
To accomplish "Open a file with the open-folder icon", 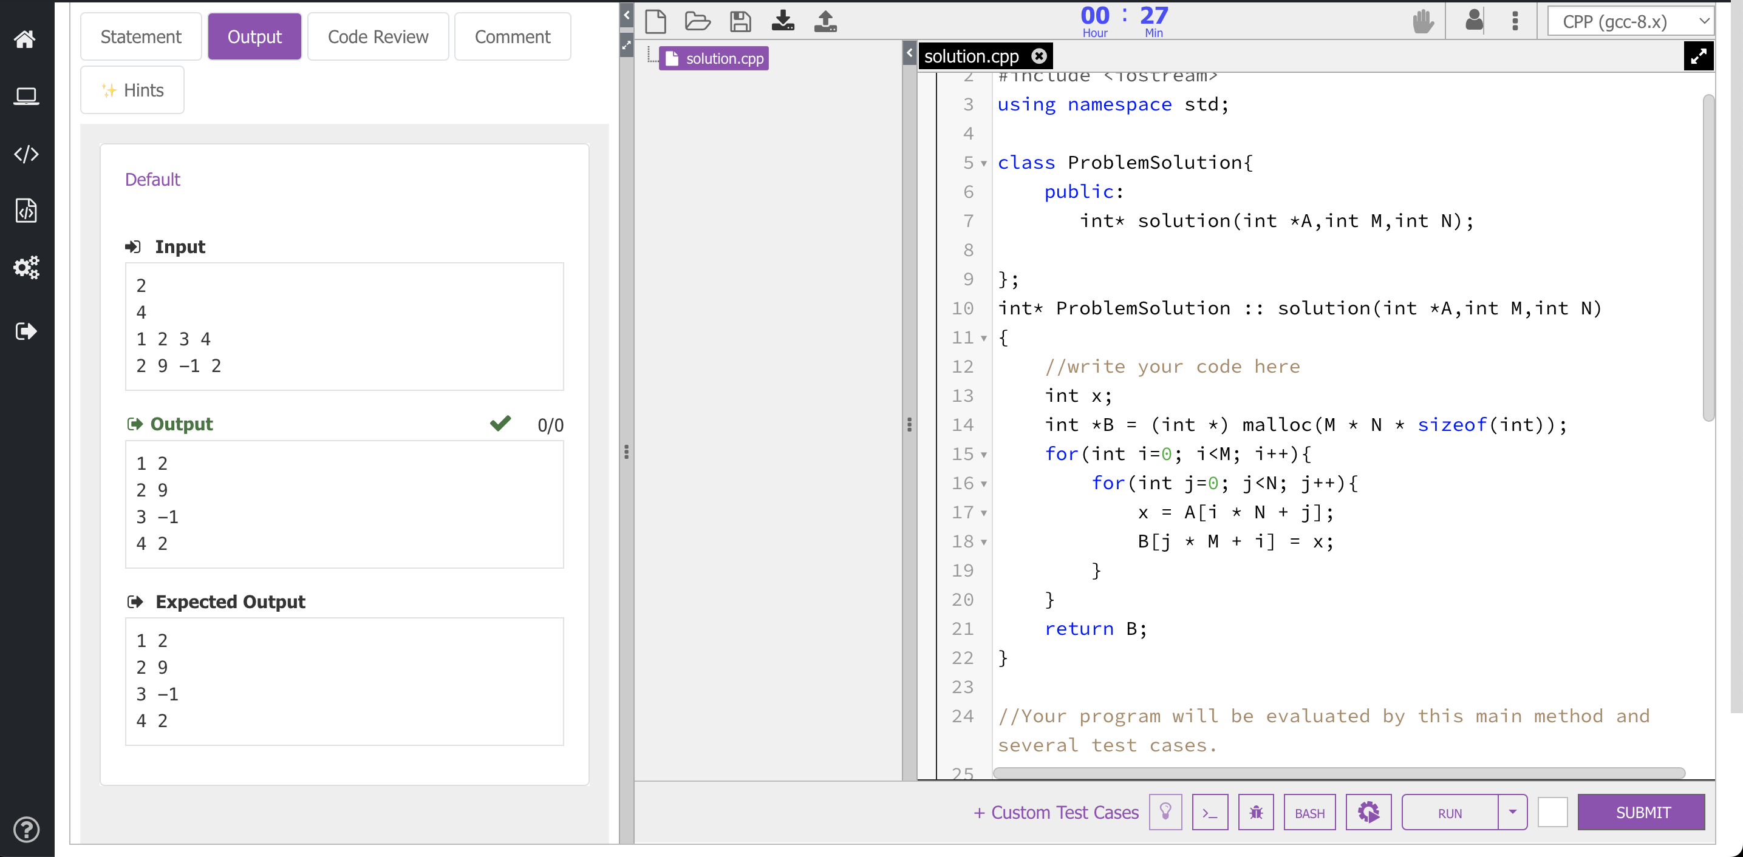I will pyautogui.click(x=698, y=21).
